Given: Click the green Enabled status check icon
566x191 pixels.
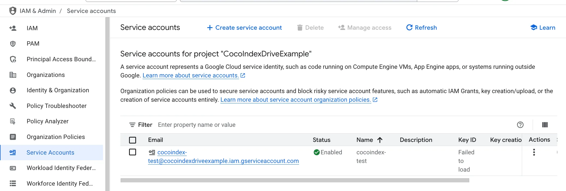Looking at the screenshot, I should click(316, 152).
